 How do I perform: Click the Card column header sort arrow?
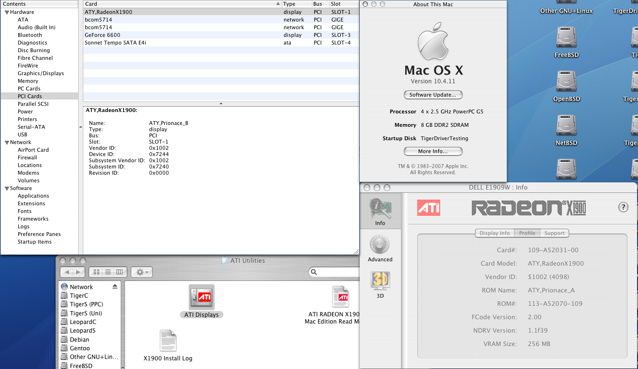tap(278, 4)
